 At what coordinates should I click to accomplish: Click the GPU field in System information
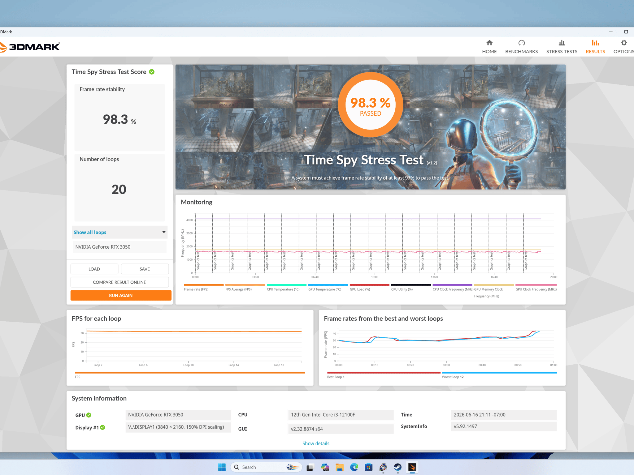[x=178, y=415]
